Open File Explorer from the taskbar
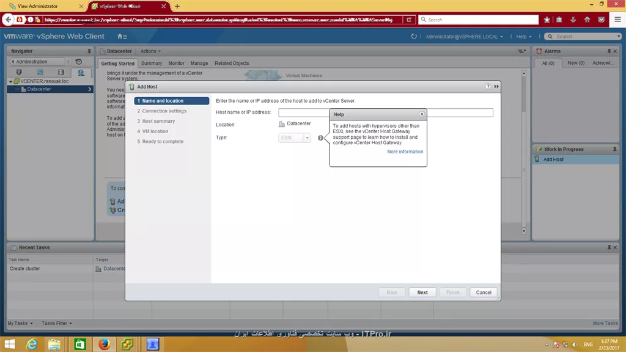 [54, 344]
